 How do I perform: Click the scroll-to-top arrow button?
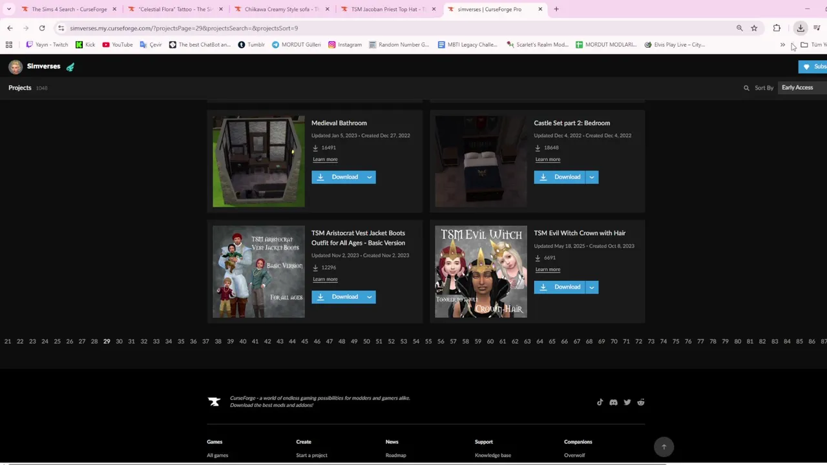[x=664, y=447]
